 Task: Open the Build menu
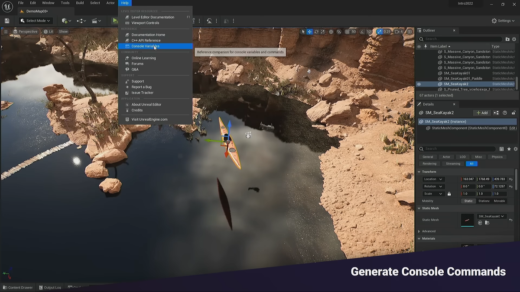tap(80, 3)
